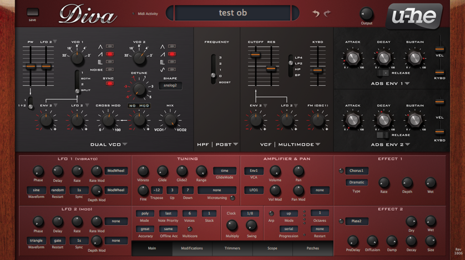Screen dimensions: 465x260
Task: Open the Plate2 effect selector
Action: (x=356, y=221)
